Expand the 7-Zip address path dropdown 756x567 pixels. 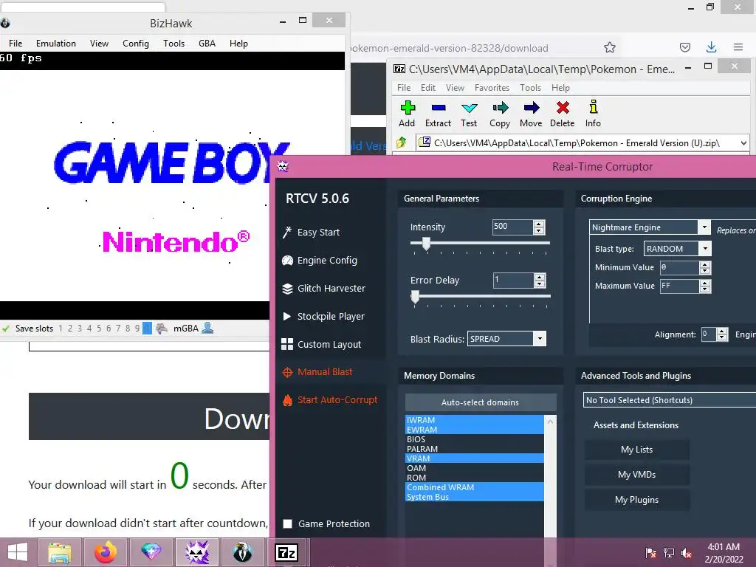(x=743, y=142)
